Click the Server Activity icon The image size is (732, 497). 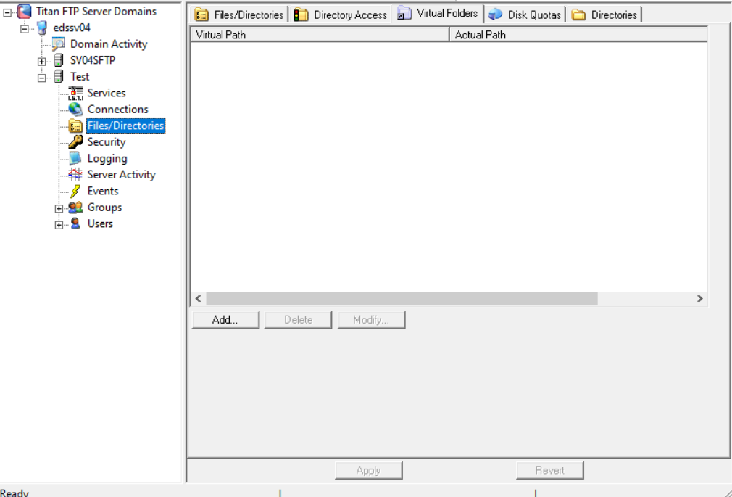(x=75, y=174)
